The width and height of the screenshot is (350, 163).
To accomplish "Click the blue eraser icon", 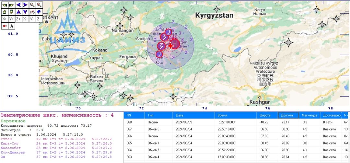I will point(39,12).
